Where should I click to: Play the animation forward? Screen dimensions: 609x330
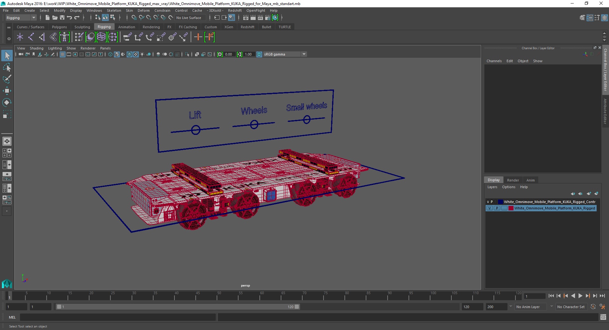coord(580,296)
